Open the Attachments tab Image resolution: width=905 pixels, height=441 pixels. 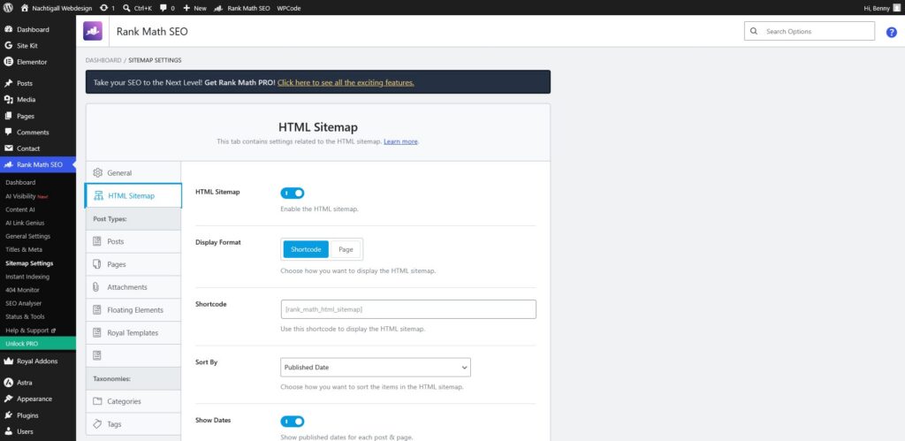pos(133,287)
